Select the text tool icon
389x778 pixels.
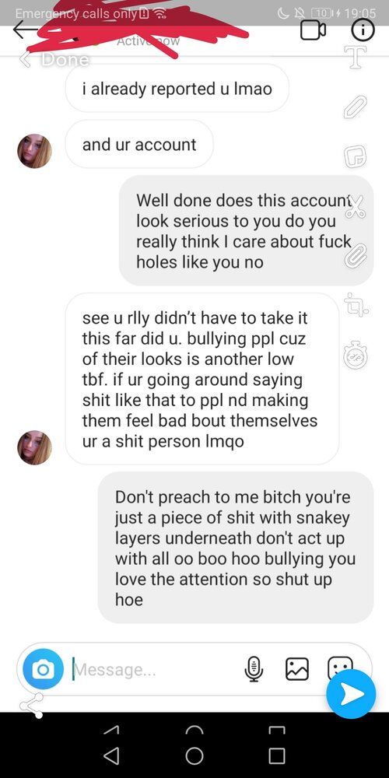pos(356,58)
